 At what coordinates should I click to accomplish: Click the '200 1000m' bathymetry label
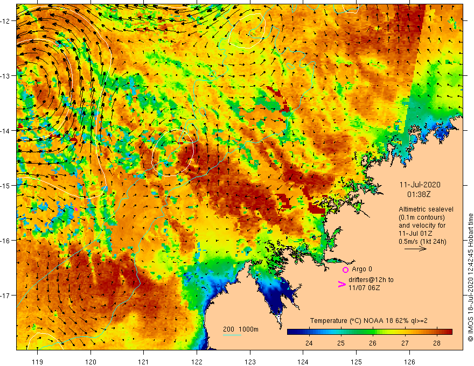click(x=241, y=329)
